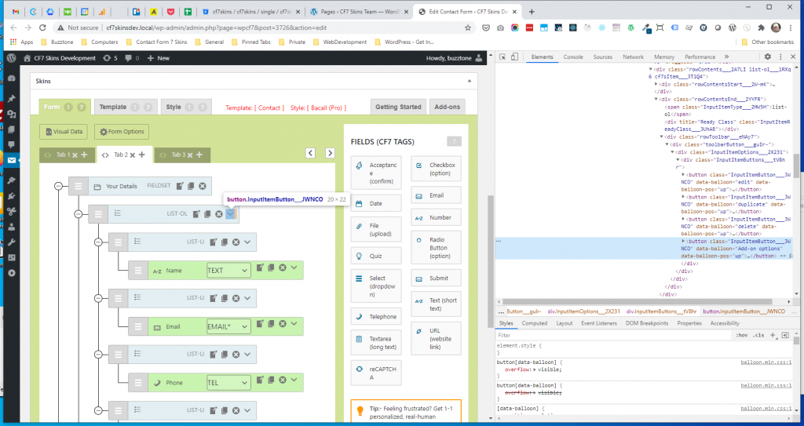
Task: Click the Form Options button
Action: click(122, 132)
